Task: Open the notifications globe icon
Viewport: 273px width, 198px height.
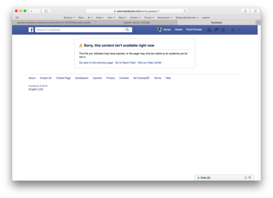Action: [x=223, y=30]
